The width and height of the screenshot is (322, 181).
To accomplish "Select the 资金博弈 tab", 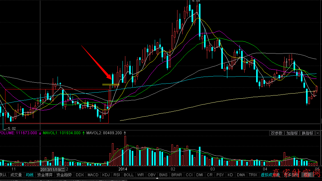I will coord(45,175).
